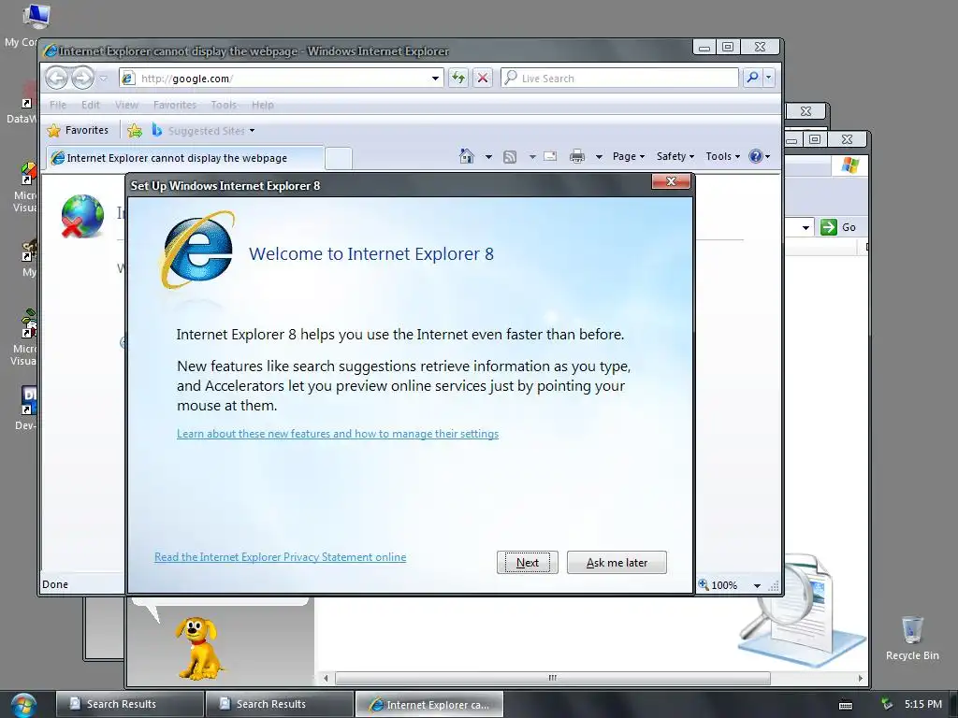Click the Home icon in the command bar
The width and height of the screenshot is (958, 718).
(467, 156)
